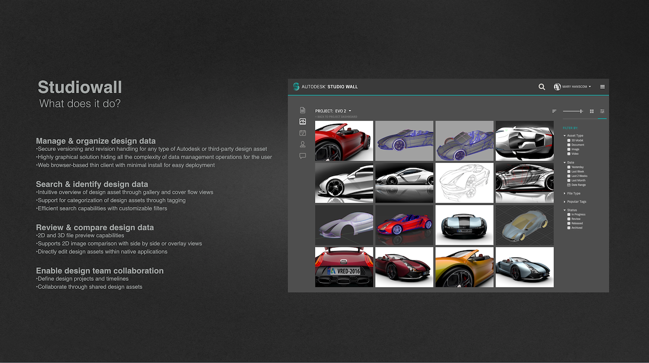
Task: Click the sort order icon
Action: click(x=554, y=111)
